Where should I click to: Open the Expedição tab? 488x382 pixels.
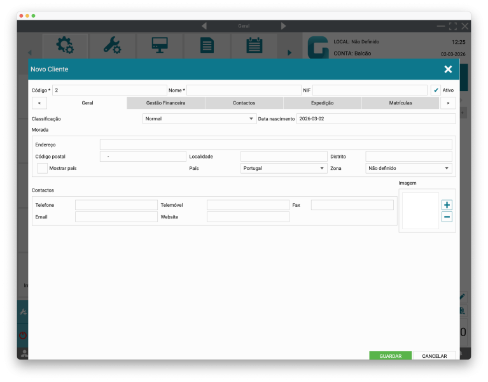[322, 103]
